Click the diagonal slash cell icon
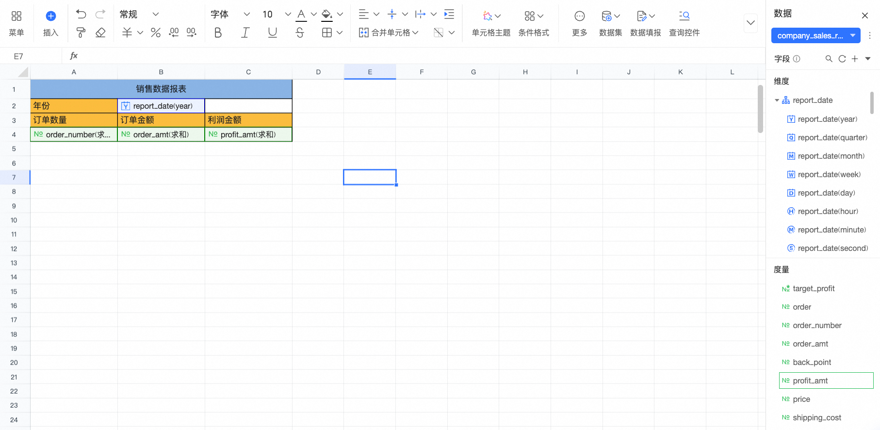Image resolution: width=880 pixels, height=430 pixels. [x=439, y=33]
